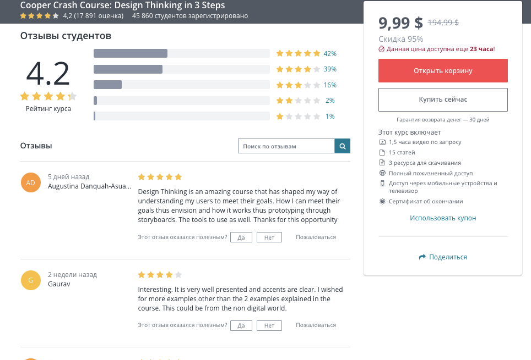Click the share arrow icon near "Поделиться"

[x=421, y=257]
